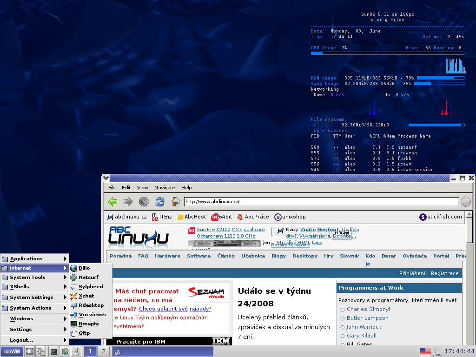Click the US flag keyboard layout icon

click(x=425, y=351)
